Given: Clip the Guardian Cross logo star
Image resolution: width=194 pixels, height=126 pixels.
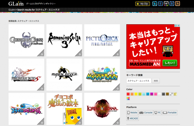Looking at the screenshot, I should pyautogui.click(x=42, y=54).
